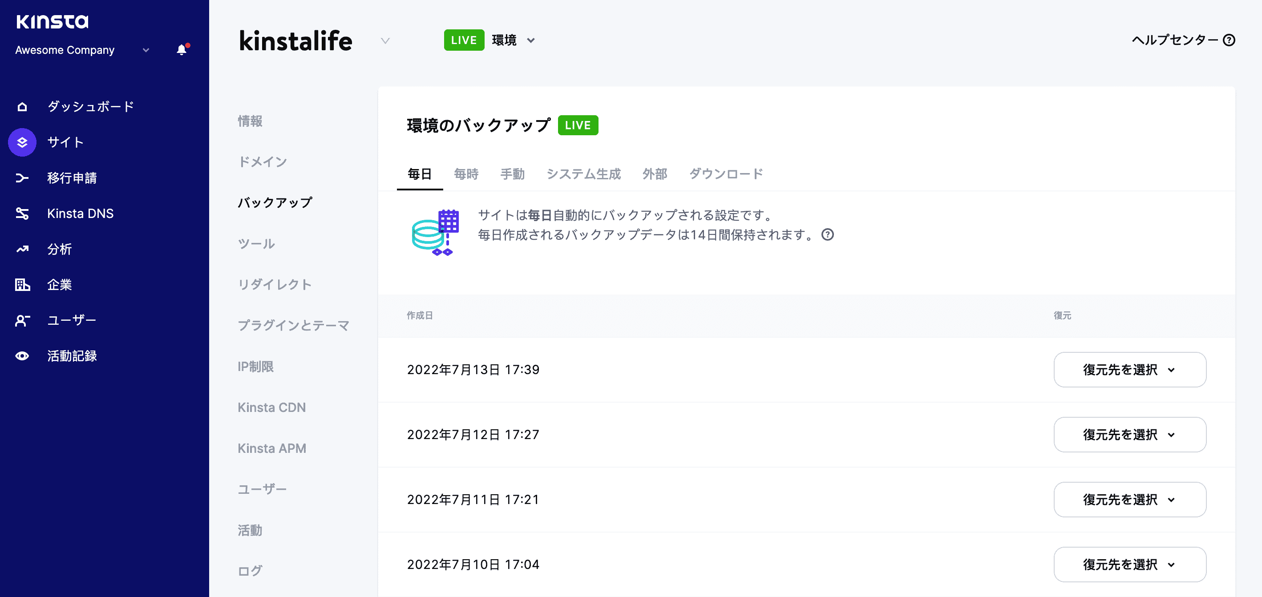Screen dimensions: 1262x597
Task: Select the サイト icon in the sidebar
Action: coord(21,142)
